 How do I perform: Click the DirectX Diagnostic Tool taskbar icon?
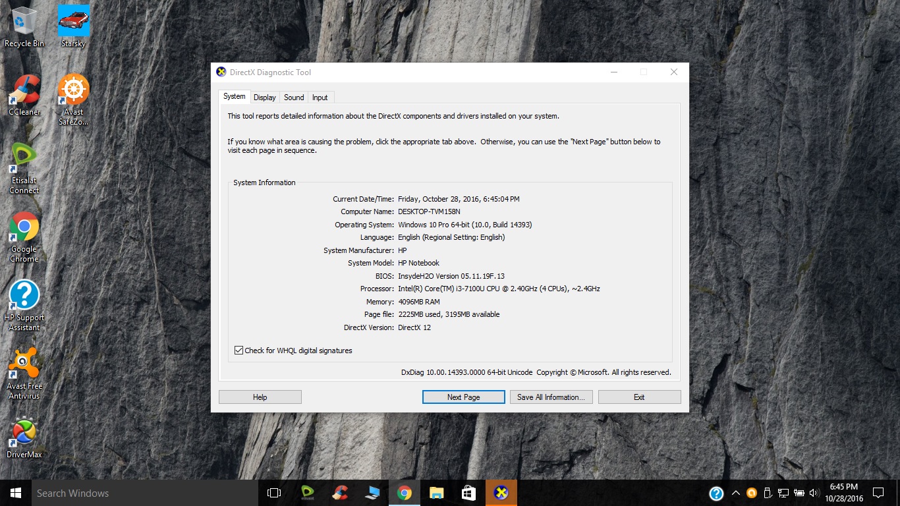click(x=501, y=493)
